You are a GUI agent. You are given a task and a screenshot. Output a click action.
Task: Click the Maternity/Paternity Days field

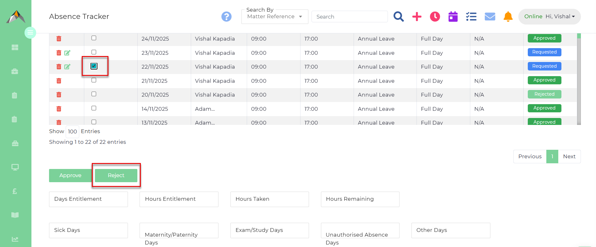tap(179, 230)
